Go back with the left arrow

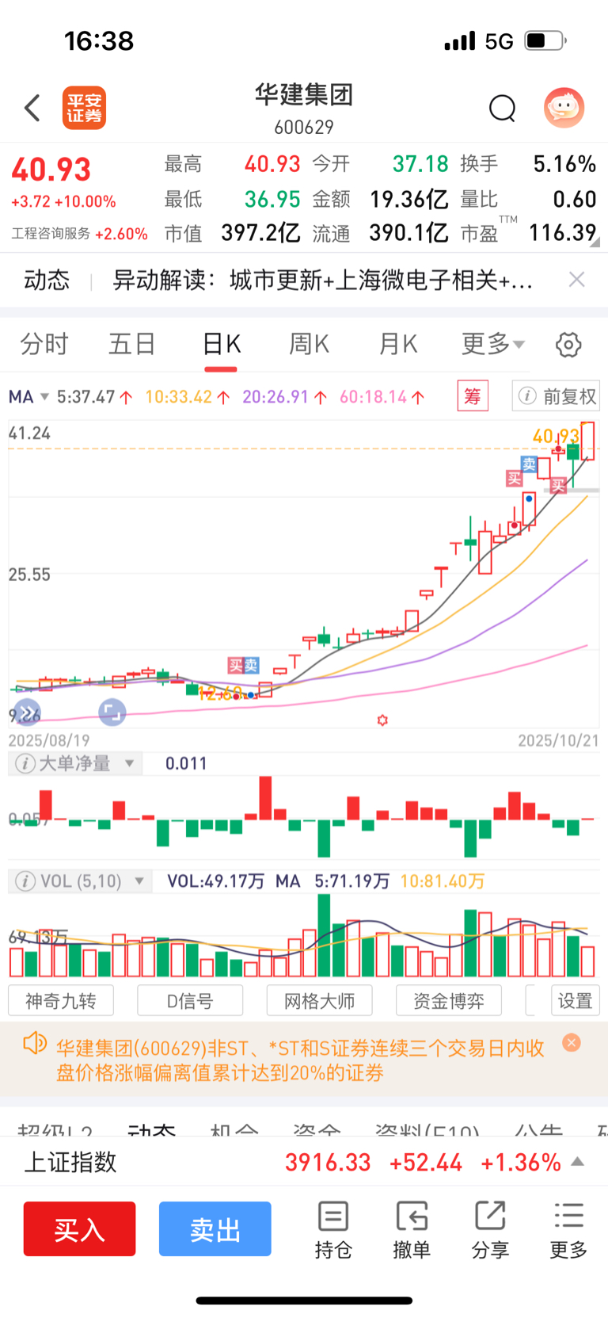(x=32, y=108)
